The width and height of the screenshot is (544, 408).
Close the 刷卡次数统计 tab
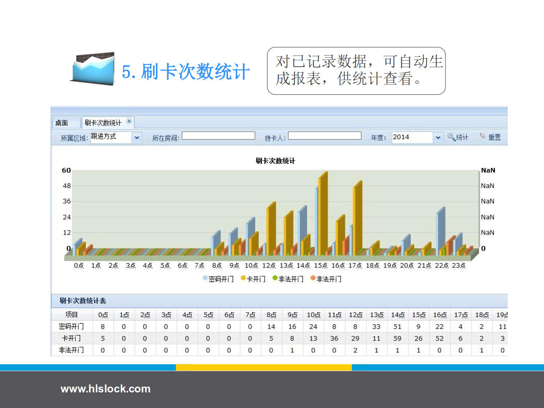point(129,121)
